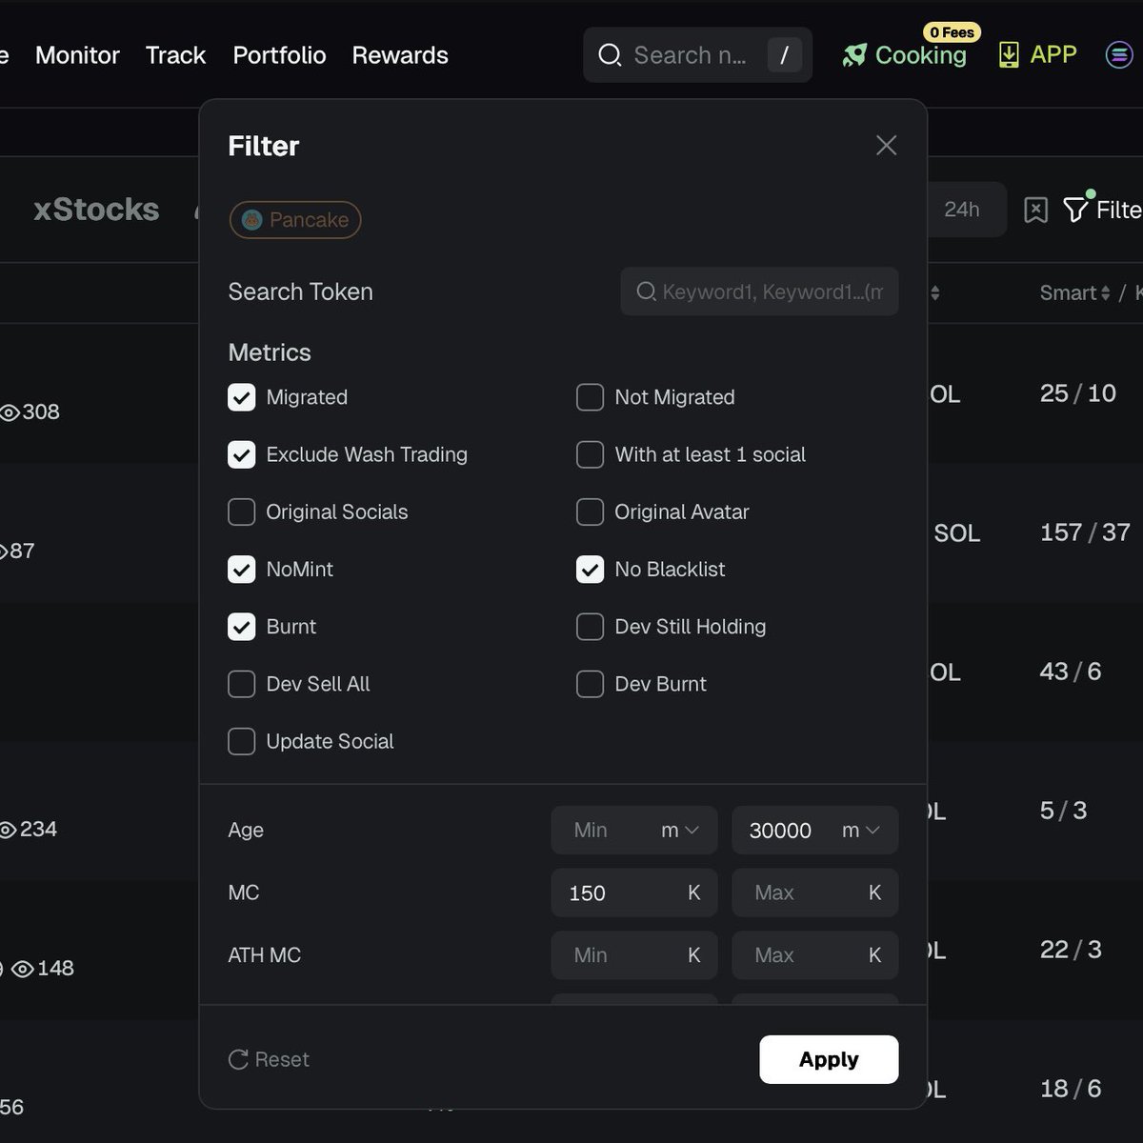Open the Track menu

coord(175,55)
